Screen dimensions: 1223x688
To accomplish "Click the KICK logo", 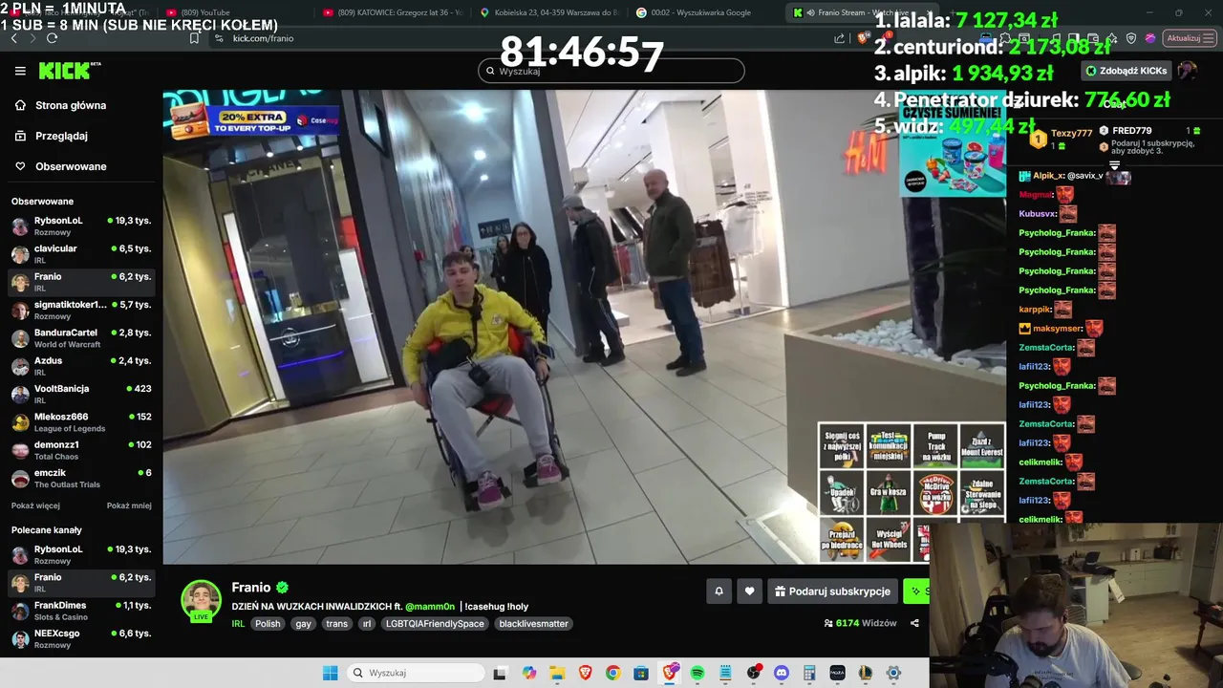I will (x=69, y=71).
